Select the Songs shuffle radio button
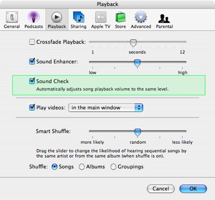The width and height of the screenshot is (215, 200). tap(54, 167)
